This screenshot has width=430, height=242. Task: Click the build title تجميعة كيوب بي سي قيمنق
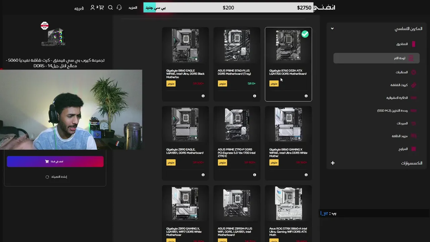pos(55,63)
